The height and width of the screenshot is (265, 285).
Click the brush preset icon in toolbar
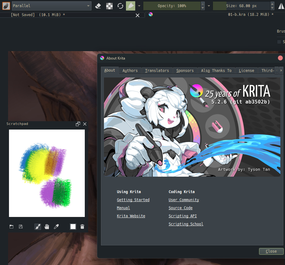tap(6, 6)
